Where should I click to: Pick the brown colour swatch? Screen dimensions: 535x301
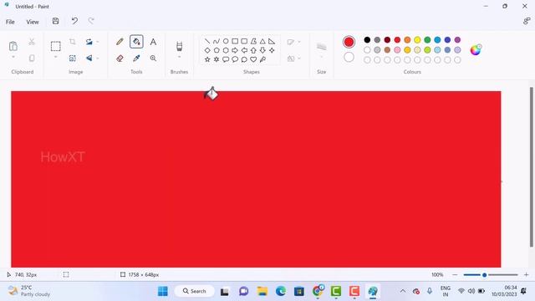pyautogui.click(x=387, y=50)
